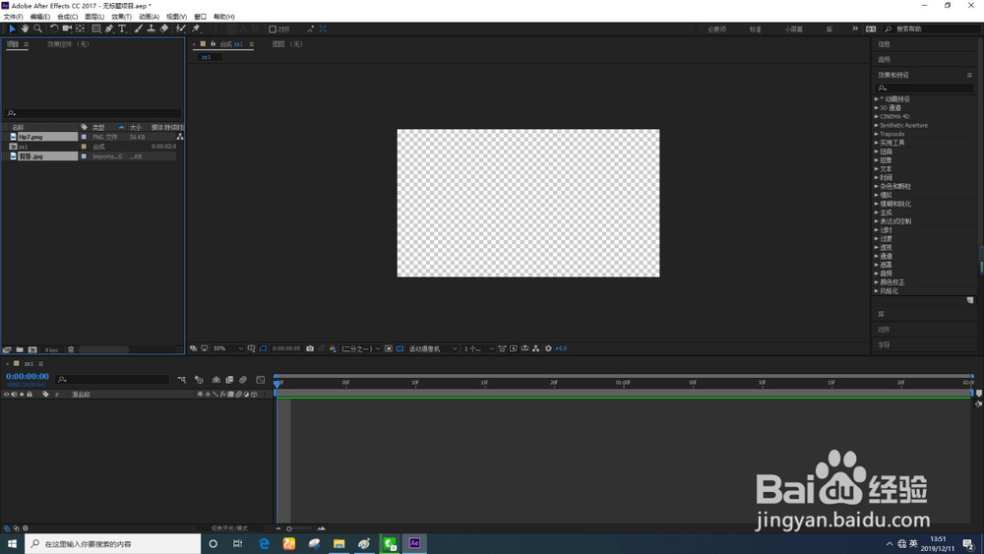Click the 8 bpc color depth button

tap(51, 349)
